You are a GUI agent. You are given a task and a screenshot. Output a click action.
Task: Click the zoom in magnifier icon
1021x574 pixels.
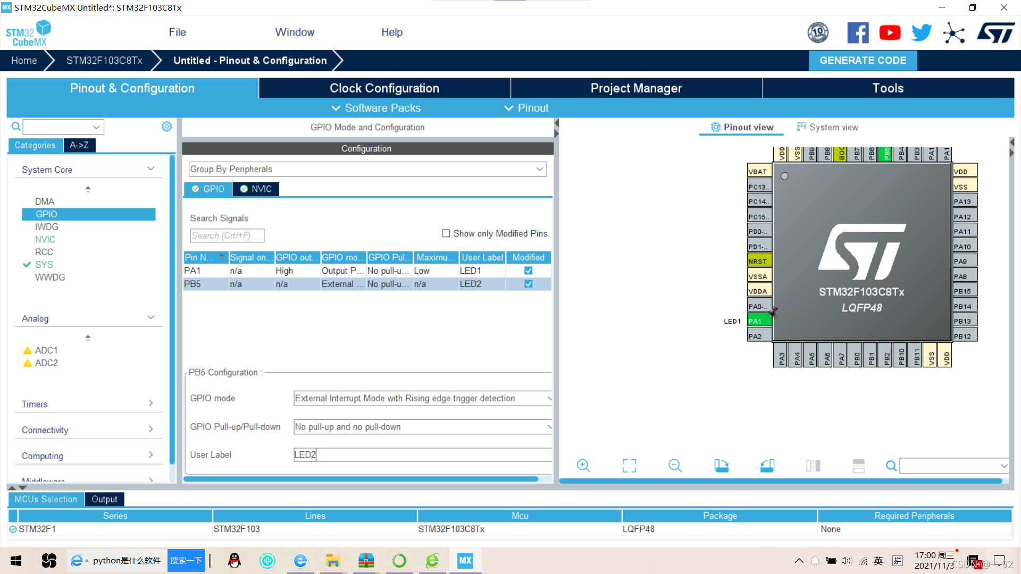coord(583,466)
